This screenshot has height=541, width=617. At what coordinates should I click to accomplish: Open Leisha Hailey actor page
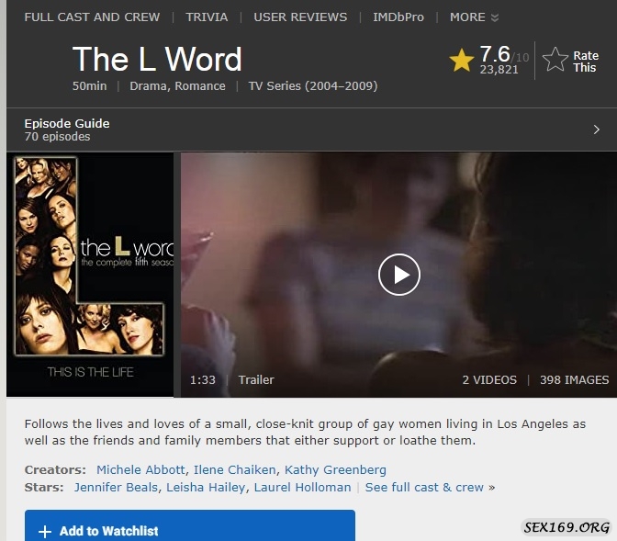206,488
